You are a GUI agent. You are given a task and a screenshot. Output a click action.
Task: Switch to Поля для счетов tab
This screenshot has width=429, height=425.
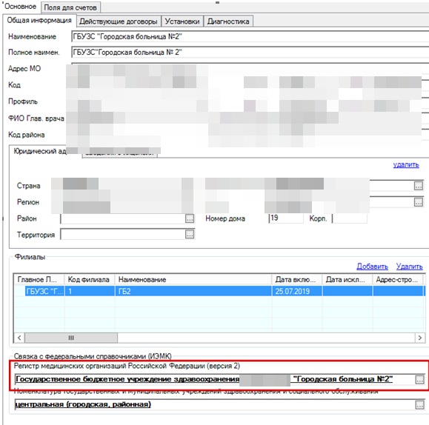pos(70,7)
